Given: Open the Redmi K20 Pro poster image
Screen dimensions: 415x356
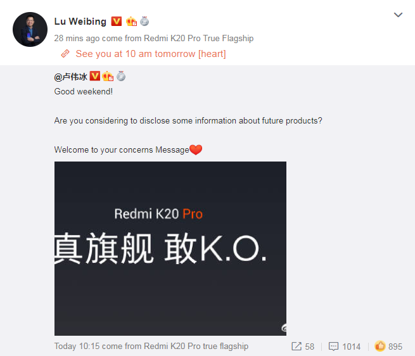Looking at the screenshot, I should pos(170,248).
